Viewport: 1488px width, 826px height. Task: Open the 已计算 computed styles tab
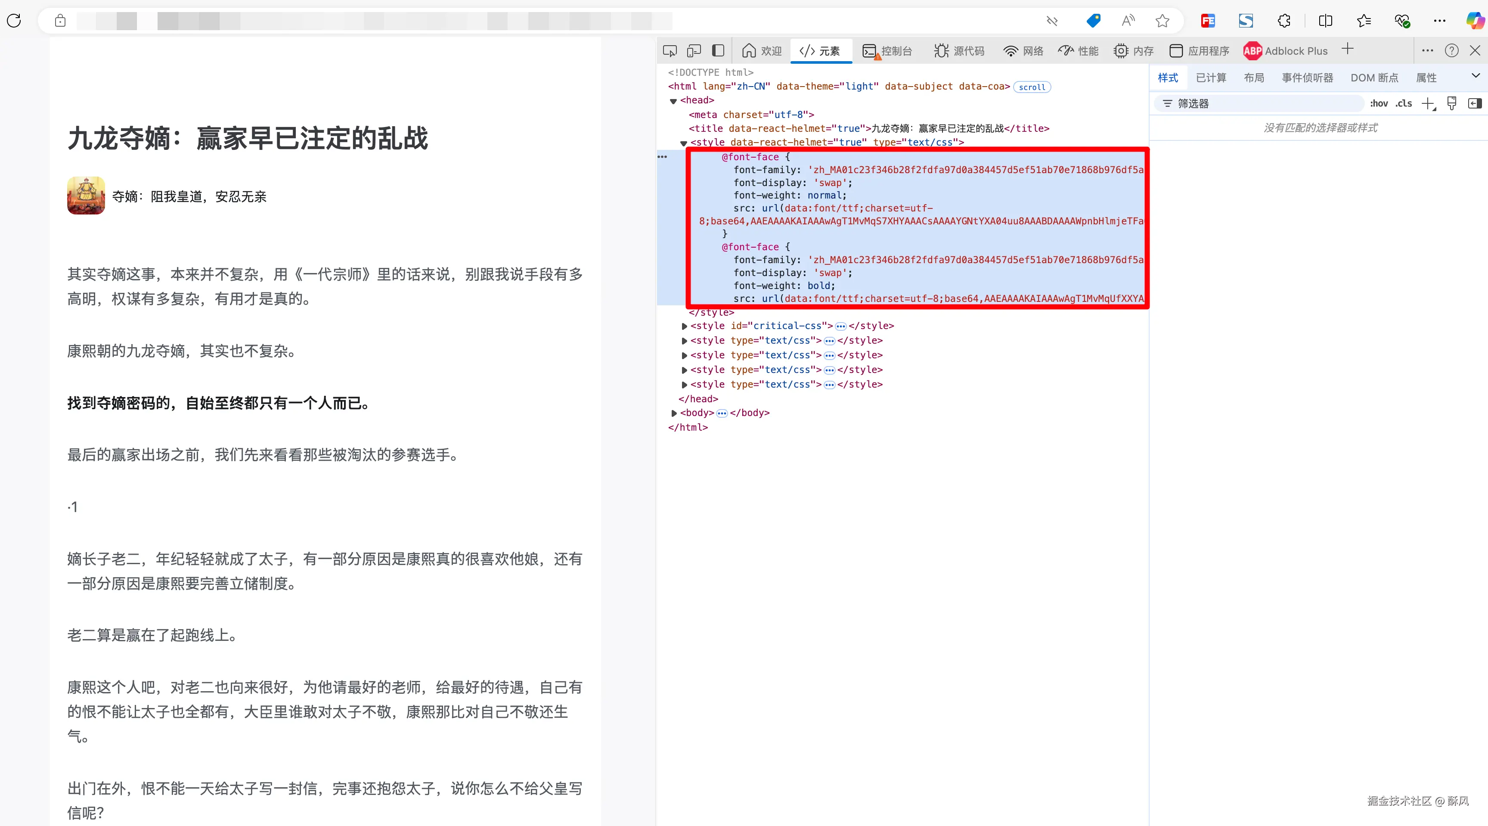click(1211, 78)
